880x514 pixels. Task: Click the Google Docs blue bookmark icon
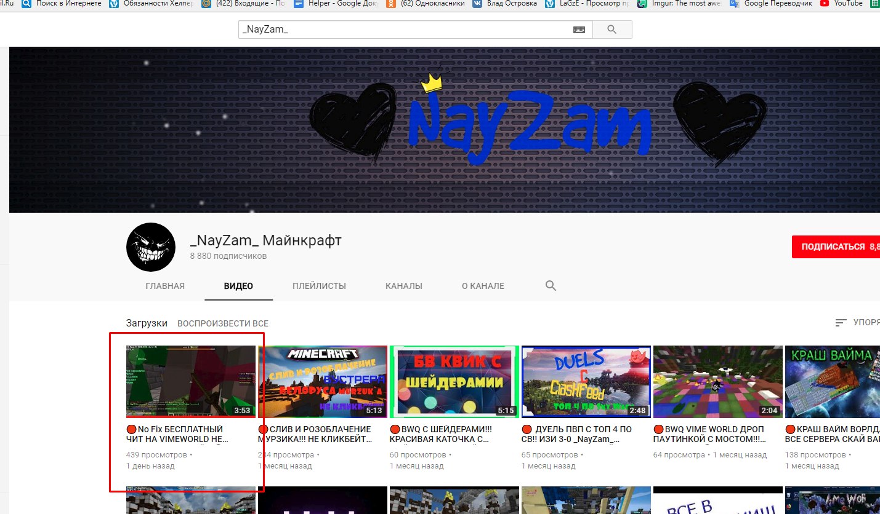[299, 4]
